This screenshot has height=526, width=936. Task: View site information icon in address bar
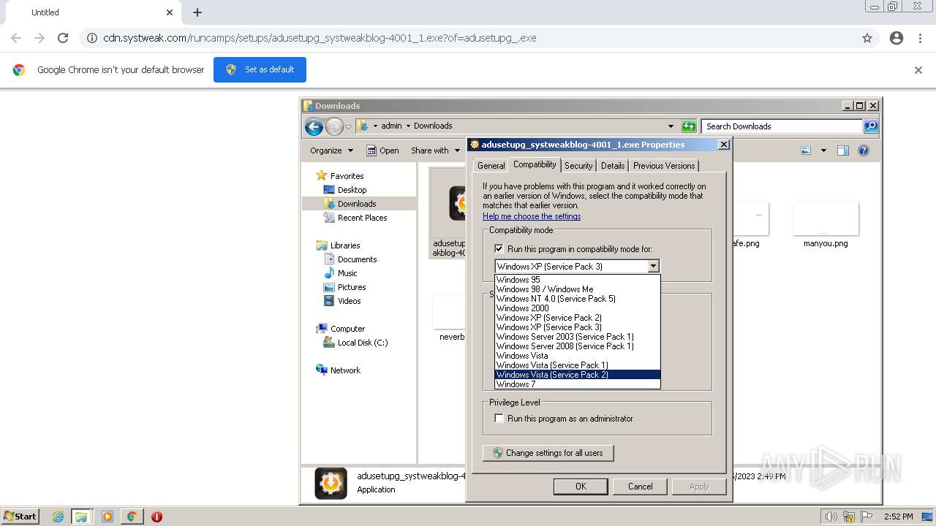pyautogui.click(x=91, y=38)
